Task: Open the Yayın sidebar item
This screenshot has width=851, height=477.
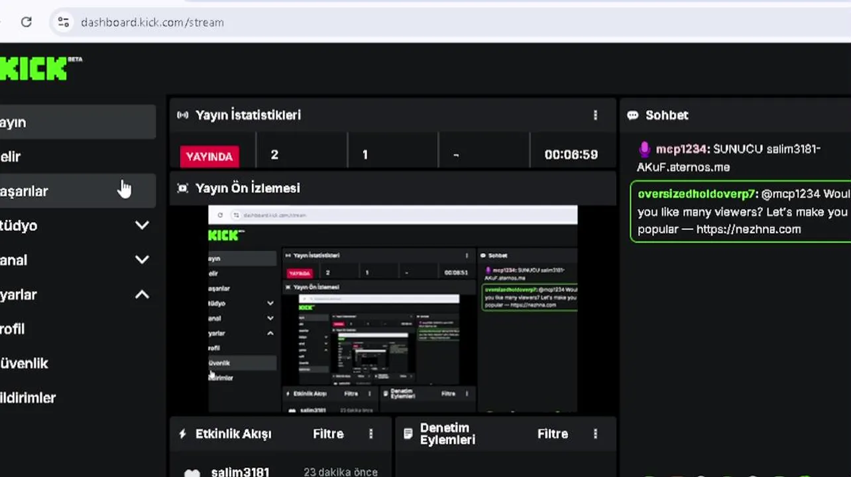Action: (78, 122)
